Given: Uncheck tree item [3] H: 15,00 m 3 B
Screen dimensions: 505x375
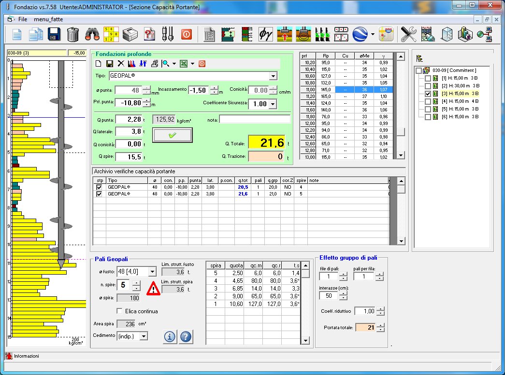Looking at the screenshot, I should (x=428, y=94).
